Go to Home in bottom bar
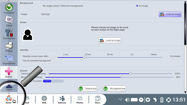Image resolution: width=187 pixels, height=105 pixels. point(9,100)
